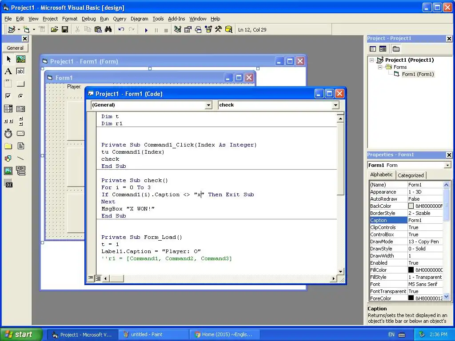The height and width of the screenshot is (341, 455).
Task: Open the Data View Window toolbar icon
Action: click(x=229, y=30)
